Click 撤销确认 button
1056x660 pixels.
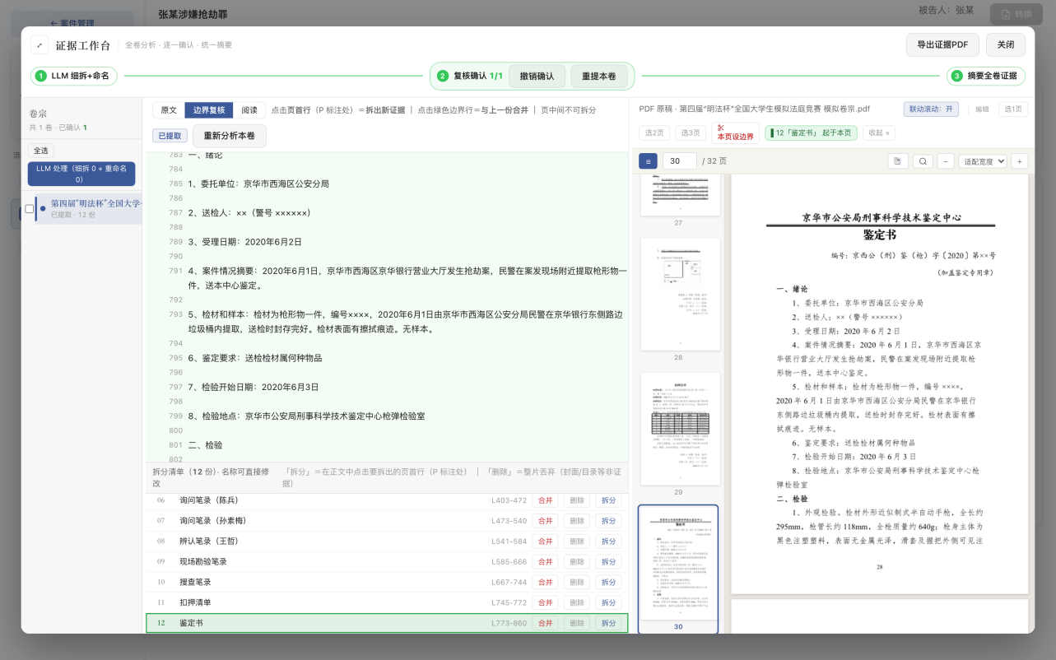[x=537, y=76]
